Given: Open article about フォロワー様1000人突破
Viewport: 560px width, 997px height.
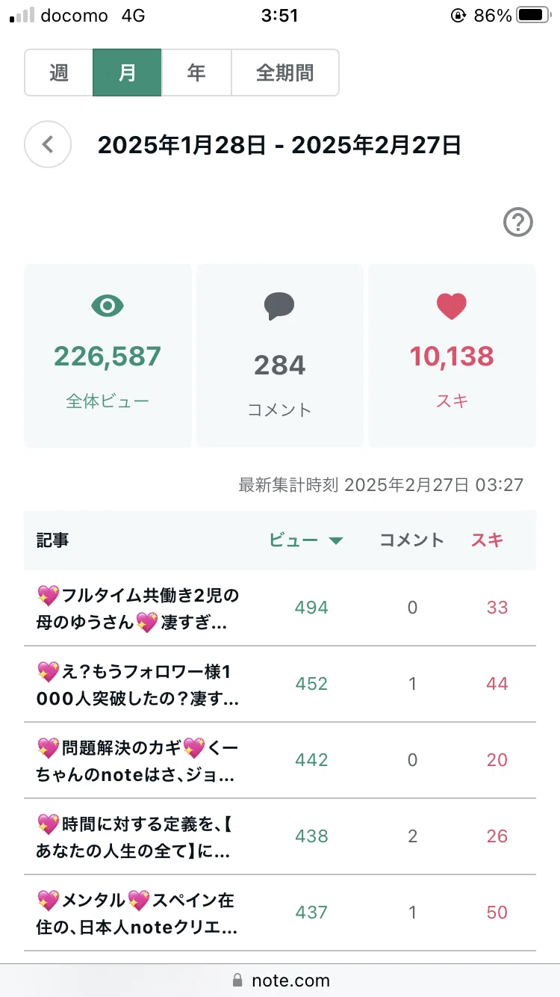Looking at the screenshot, I should pyautogui.click(x=138, y=685).
